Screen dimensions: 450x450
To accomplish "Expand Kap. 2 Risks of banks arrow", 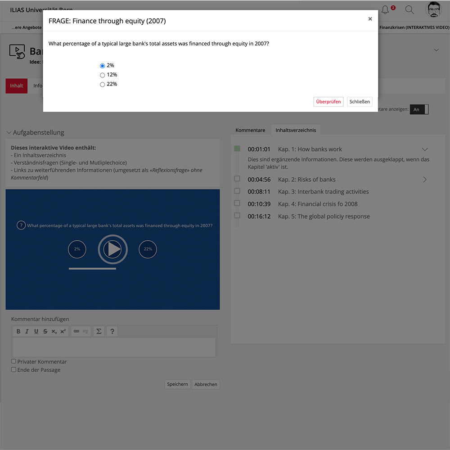I will point(424,180).
